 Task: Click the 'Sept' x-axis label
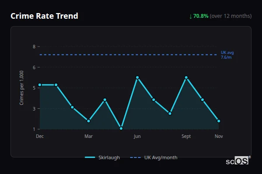click(x=186, y=136)
